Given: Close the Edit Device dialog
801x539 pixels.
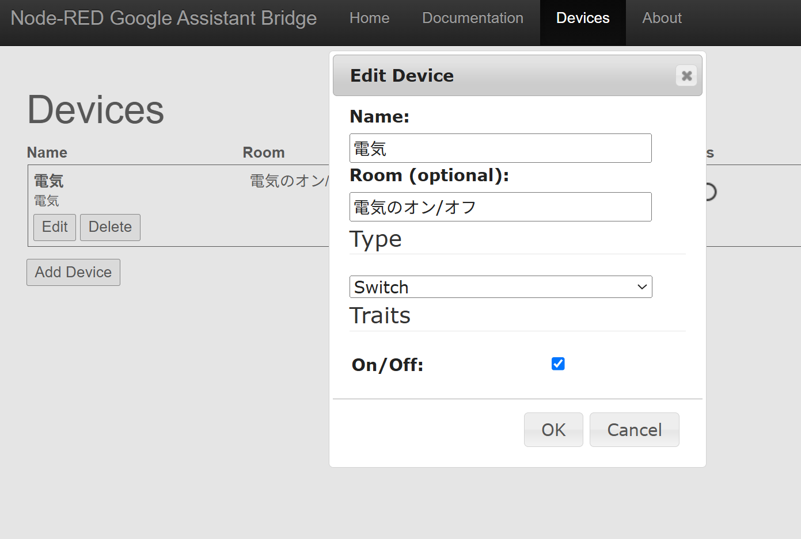Looking at the screenshot, I should pyautogui.click(x=686, y=75).
